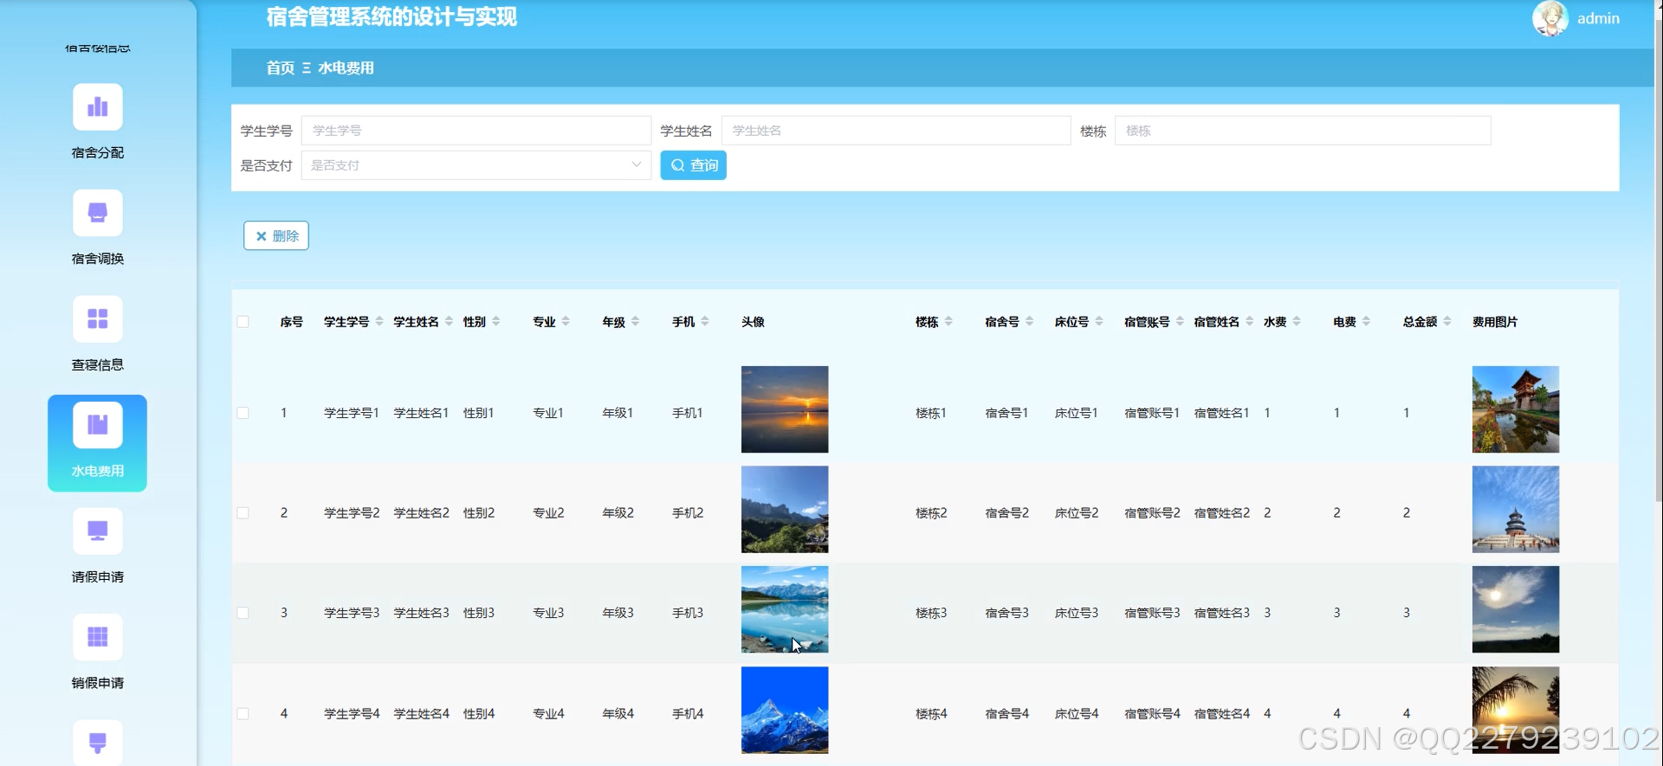This screenshot has width=1663, height=766.
Task: Click the 费用图片 column header
Action: pos(1495,322)
